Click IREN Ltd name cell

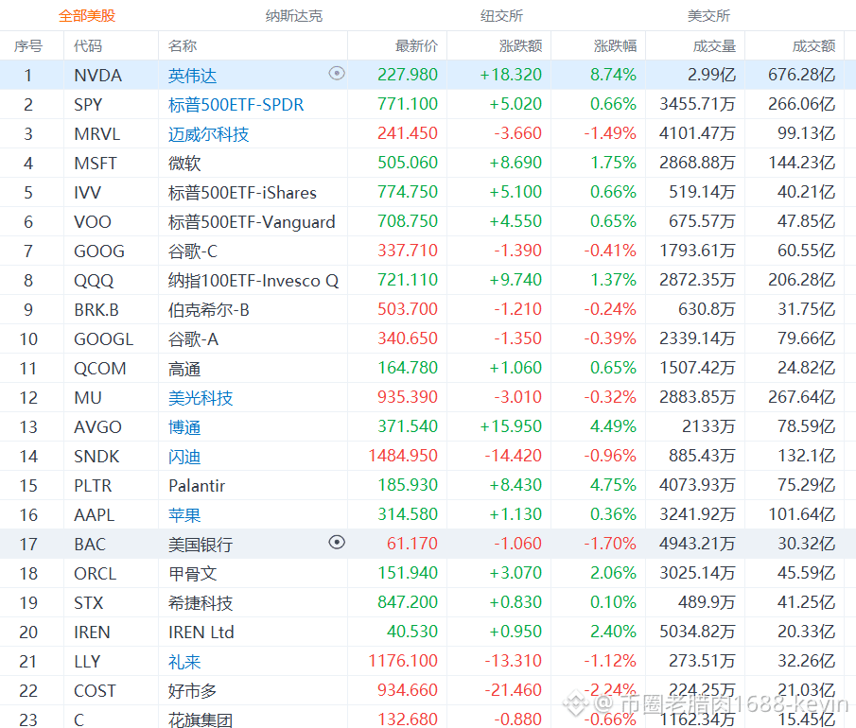[x=201, y=632]
